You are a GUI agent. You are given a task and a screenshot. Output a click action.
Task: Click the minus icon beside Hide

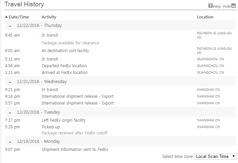tap(234, 6)
